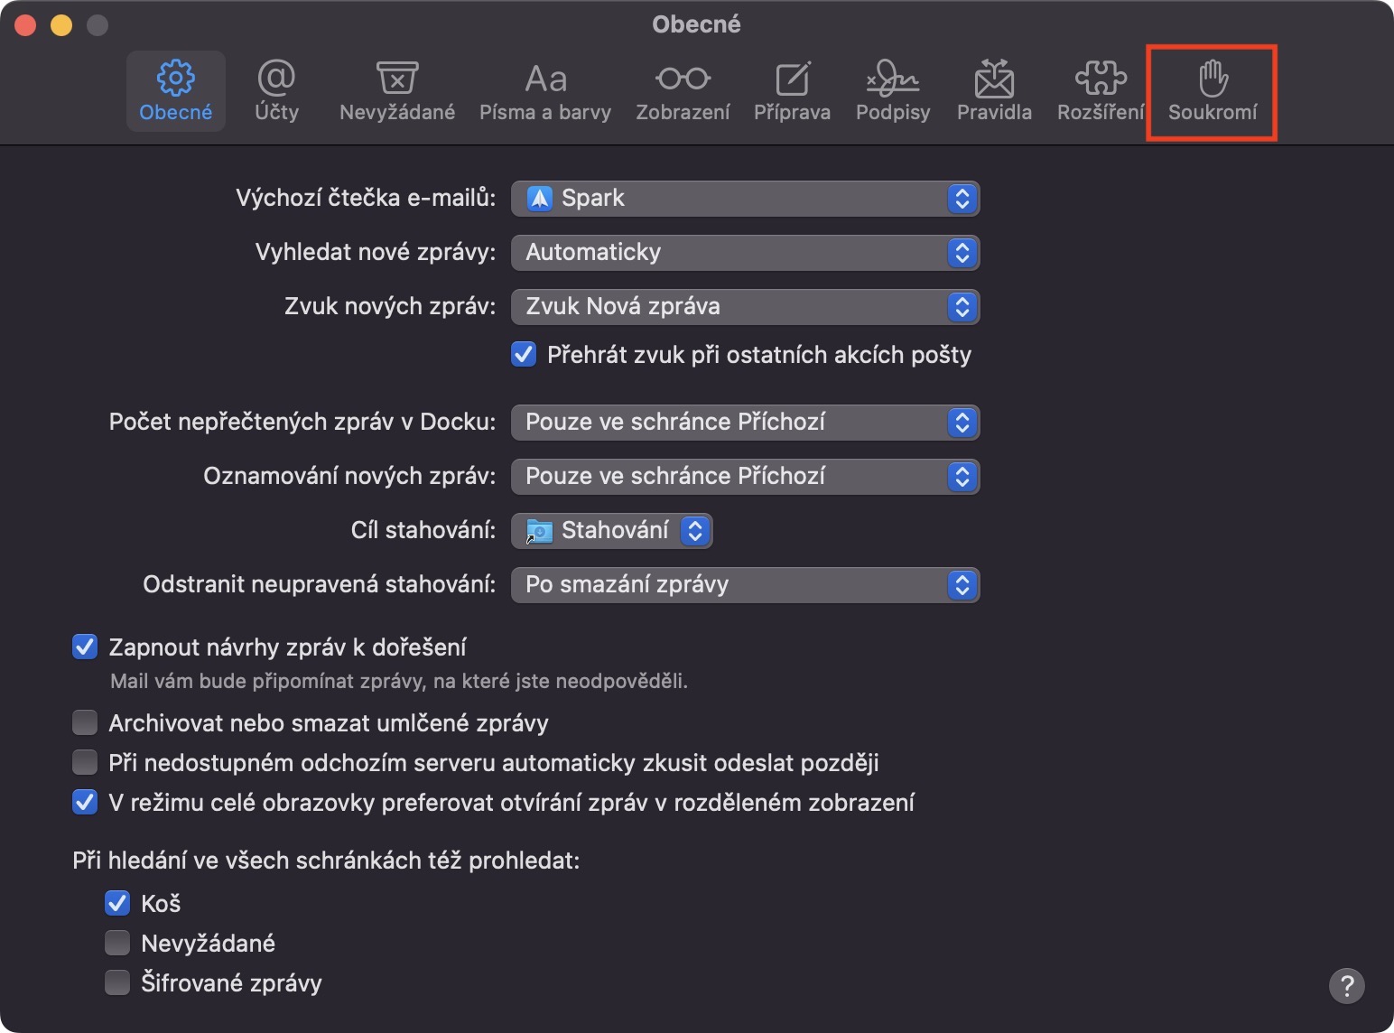Uncheck the Koš search option
Screen dimensions: 1394x1033
point(117,903)
